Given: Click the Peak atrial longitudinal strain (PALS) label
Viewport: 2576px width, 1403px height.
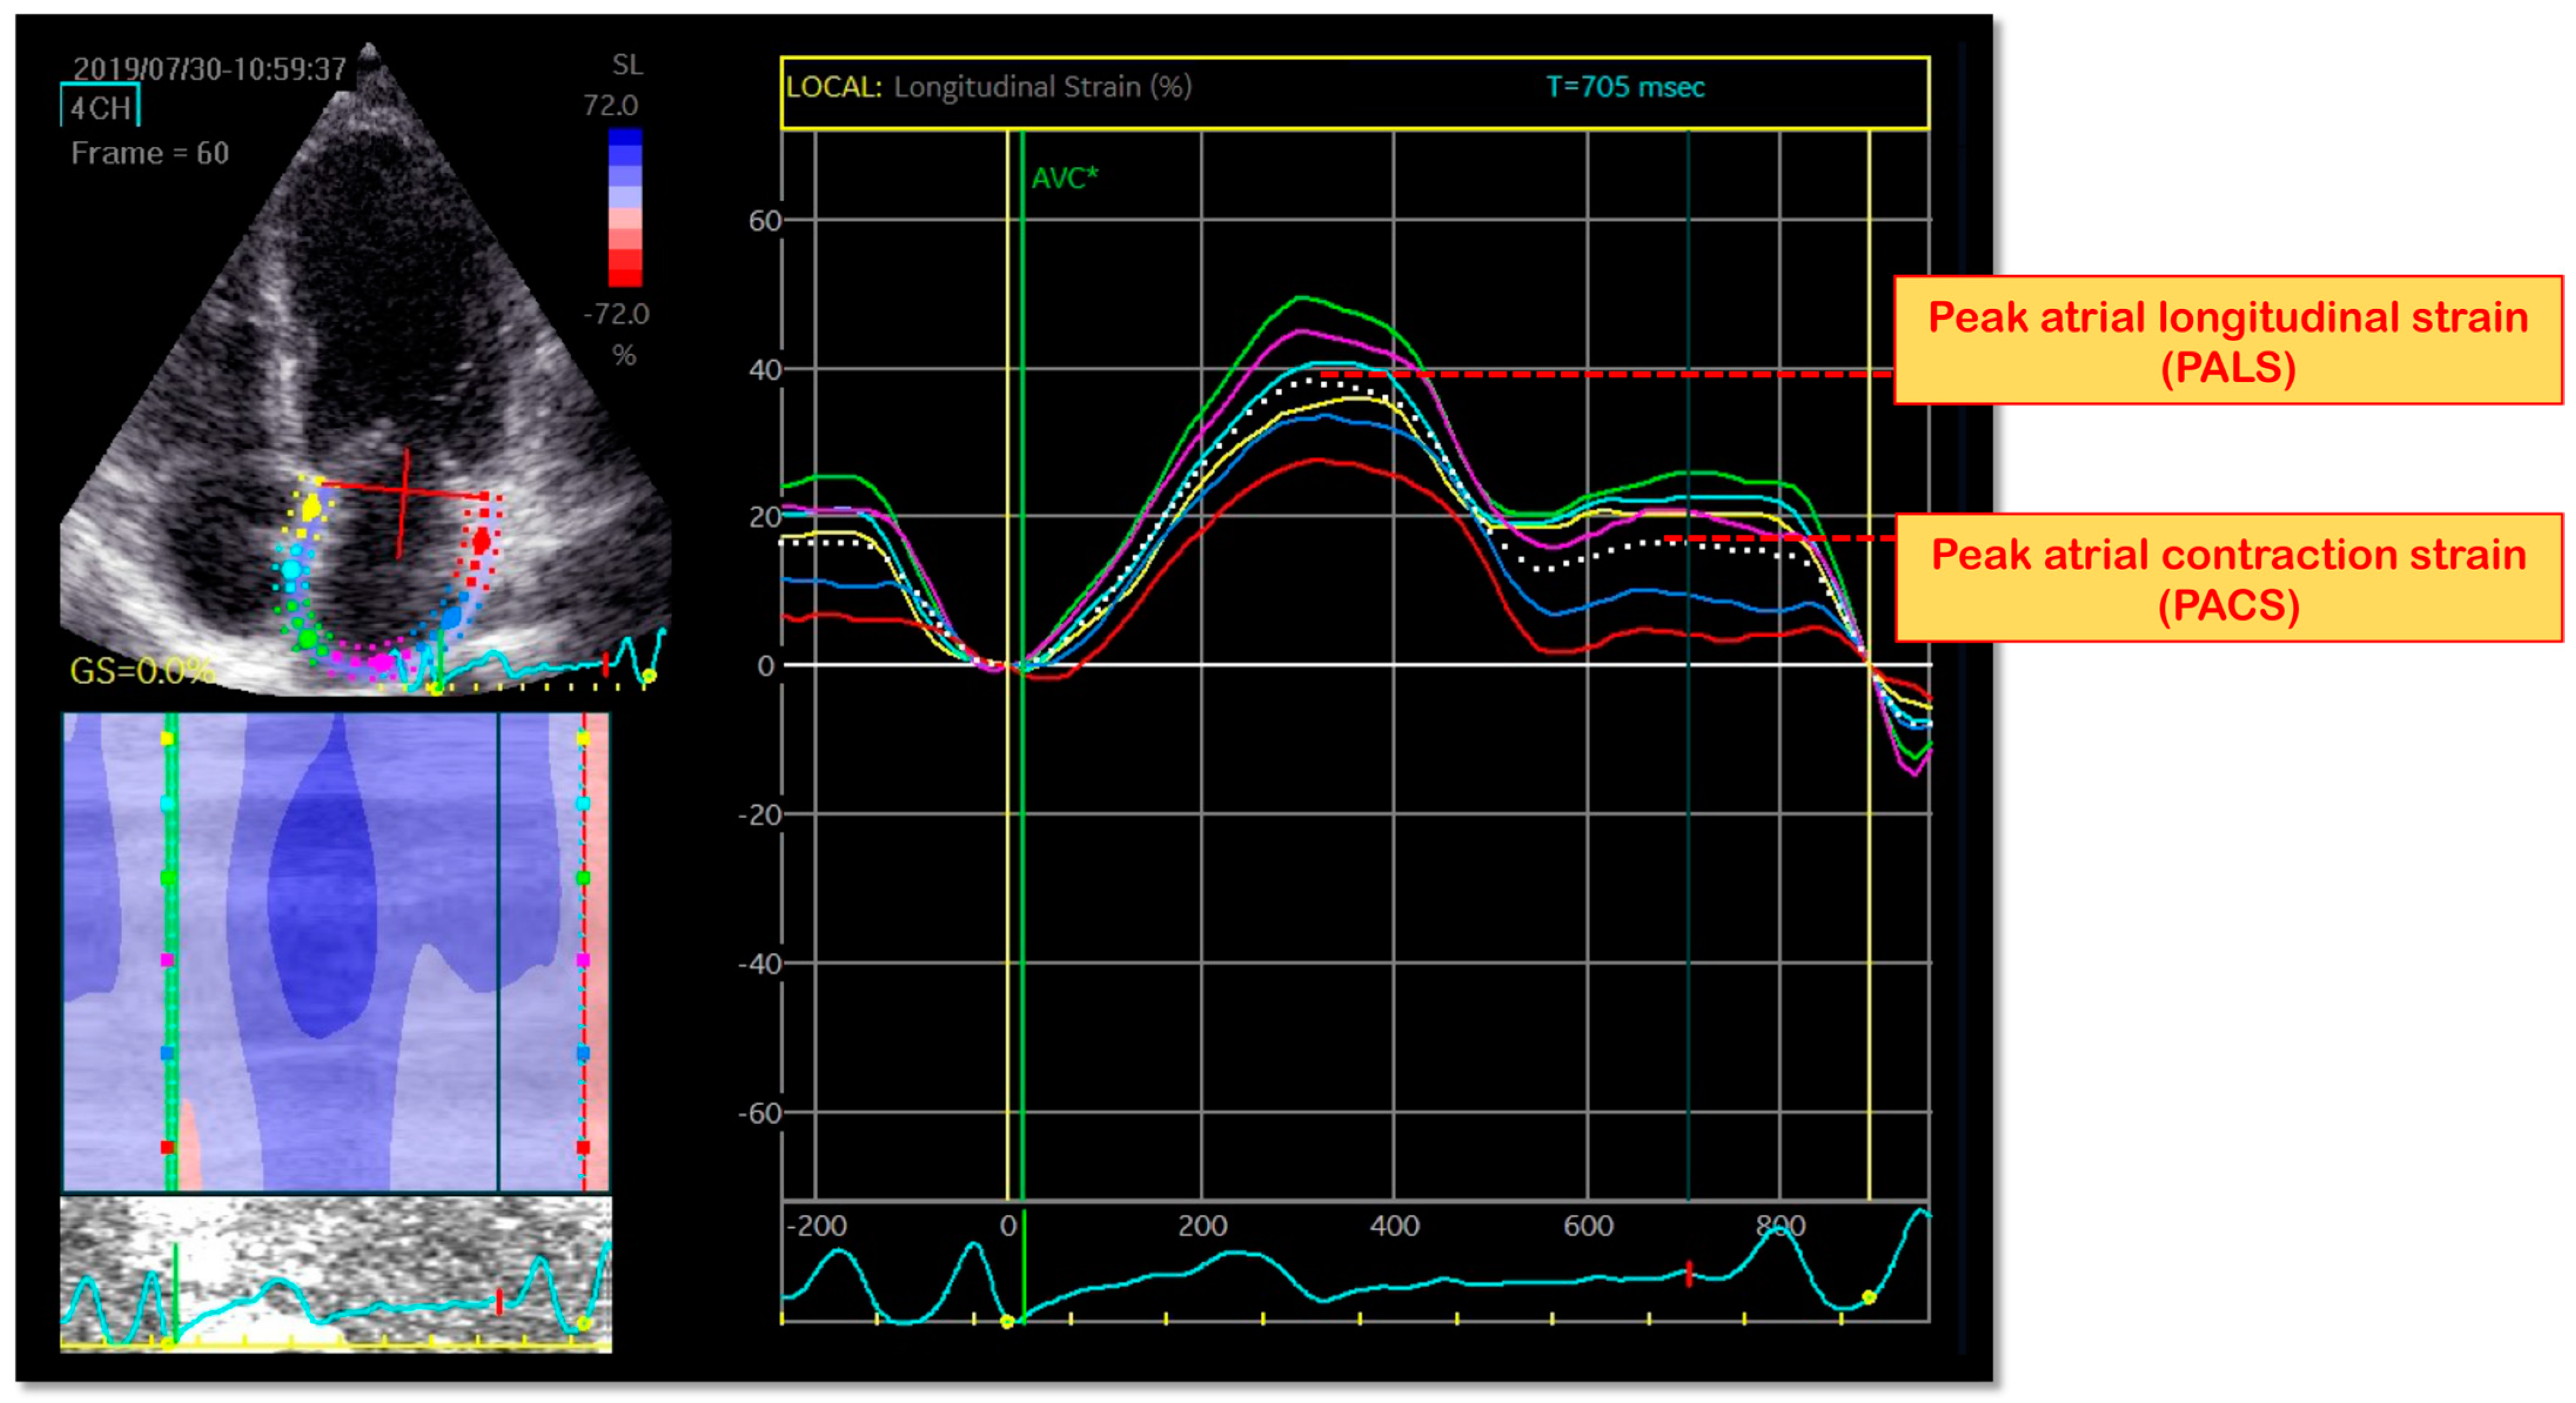Looking at the screenshot, I should click(x=2227, y=341).
